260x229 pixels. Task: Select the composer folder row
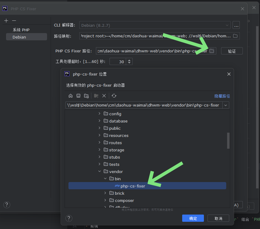pos(147,200)
